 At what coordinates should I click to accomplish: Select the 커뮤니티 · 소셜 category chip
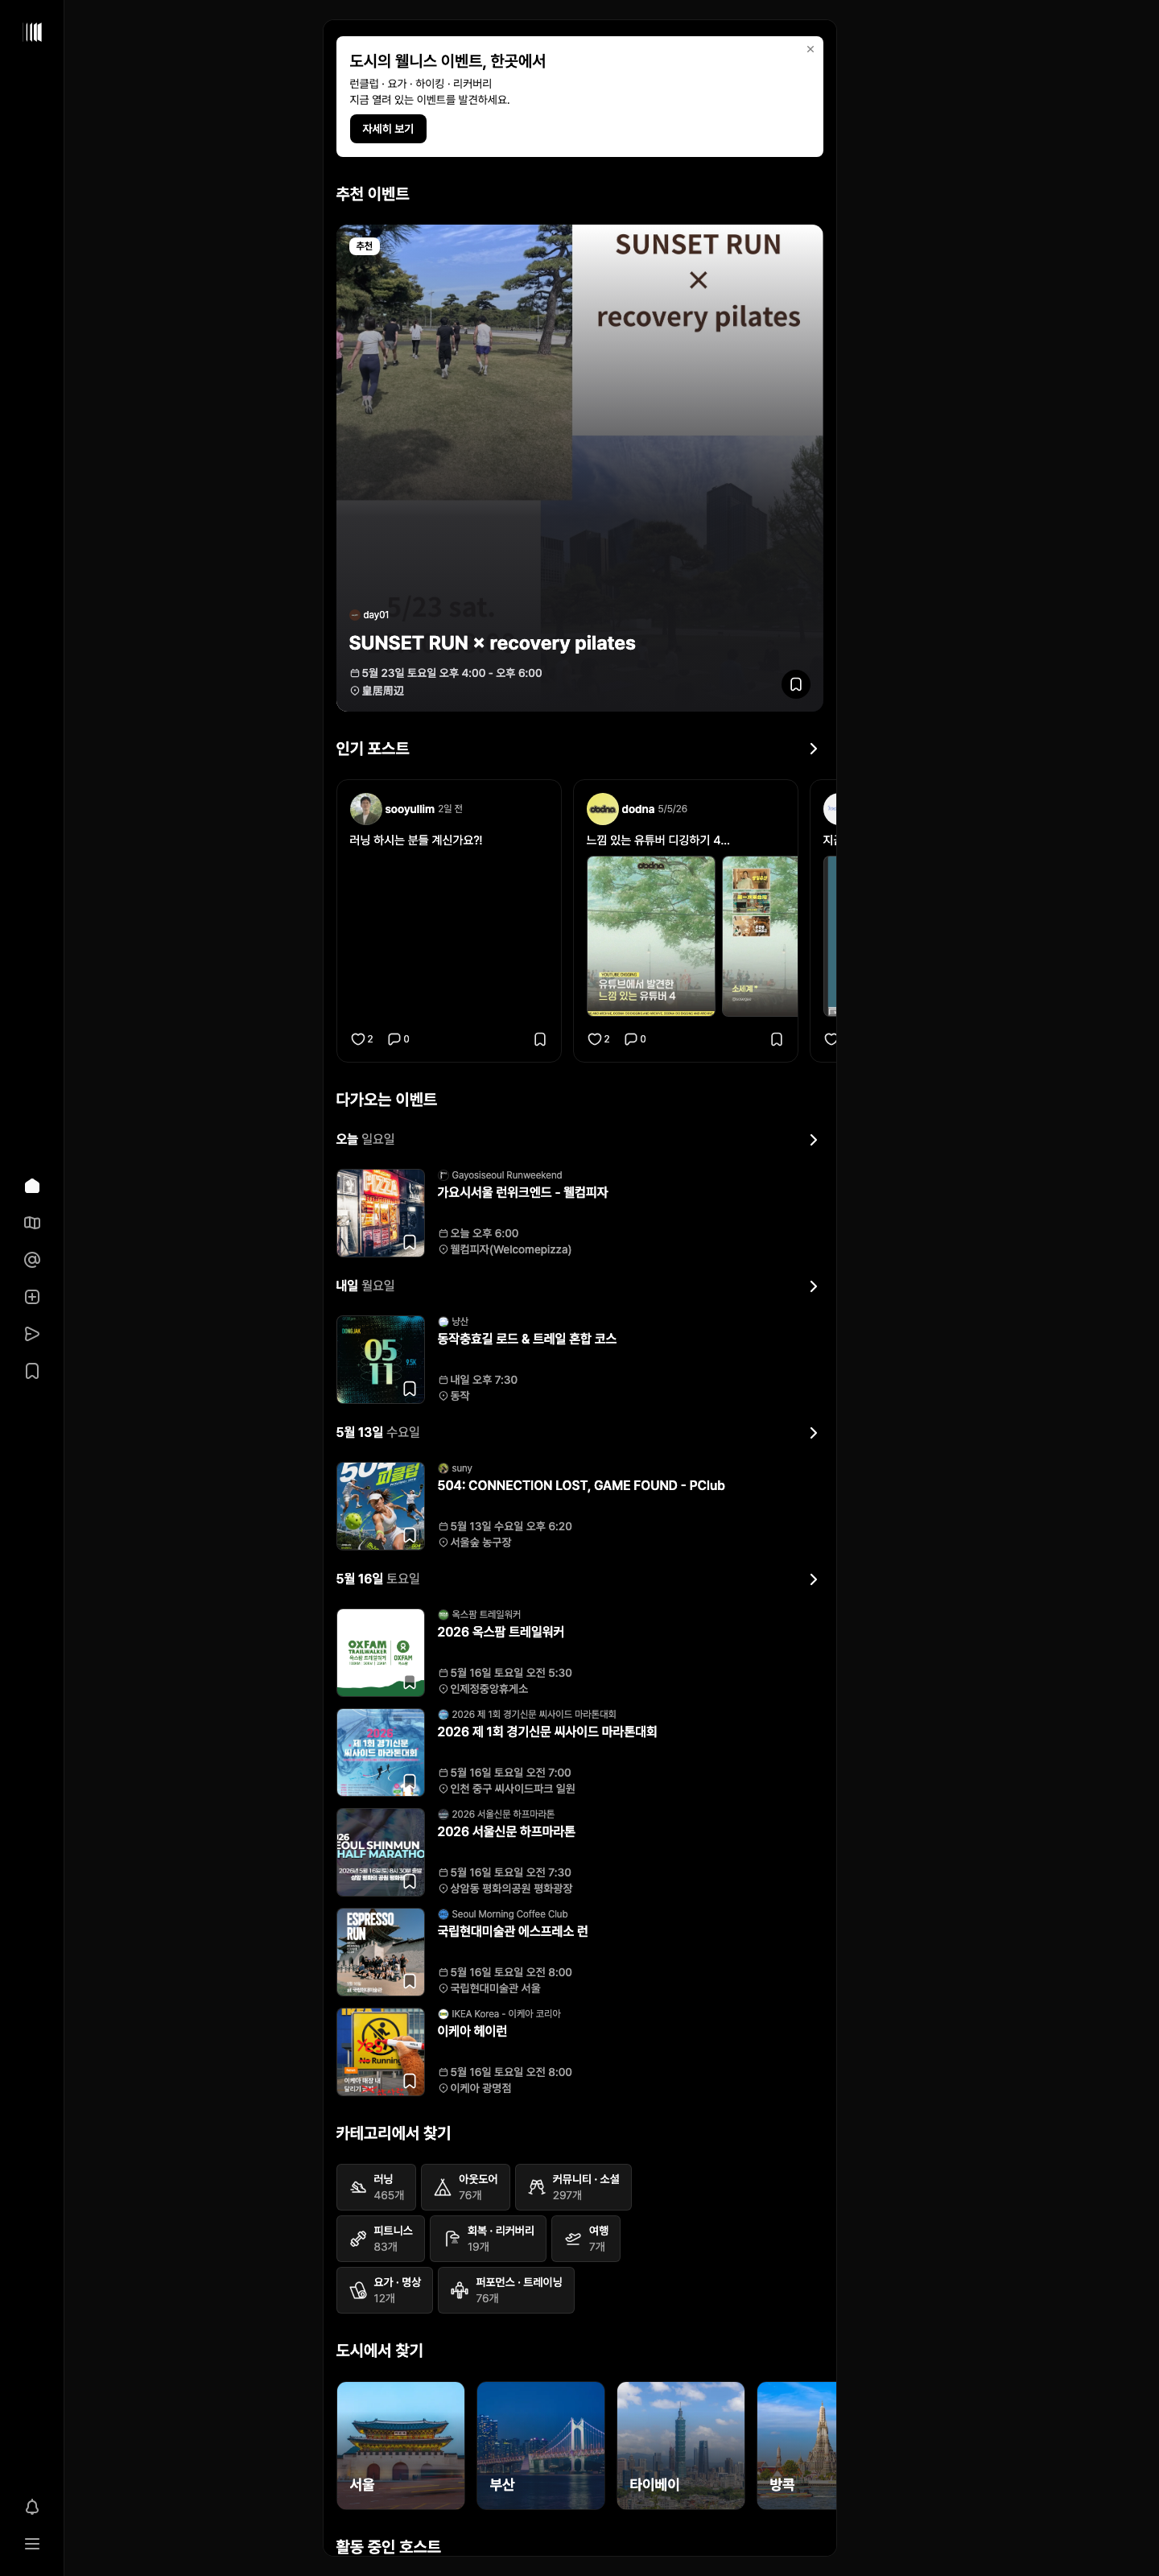[x=573, y=2187]
